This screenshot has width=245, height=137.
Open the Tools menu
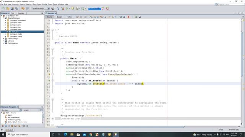(x=55, y=4)
